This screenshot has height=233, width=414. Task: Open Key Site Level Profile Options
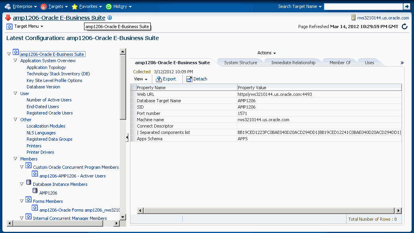[x=54, y=80]
